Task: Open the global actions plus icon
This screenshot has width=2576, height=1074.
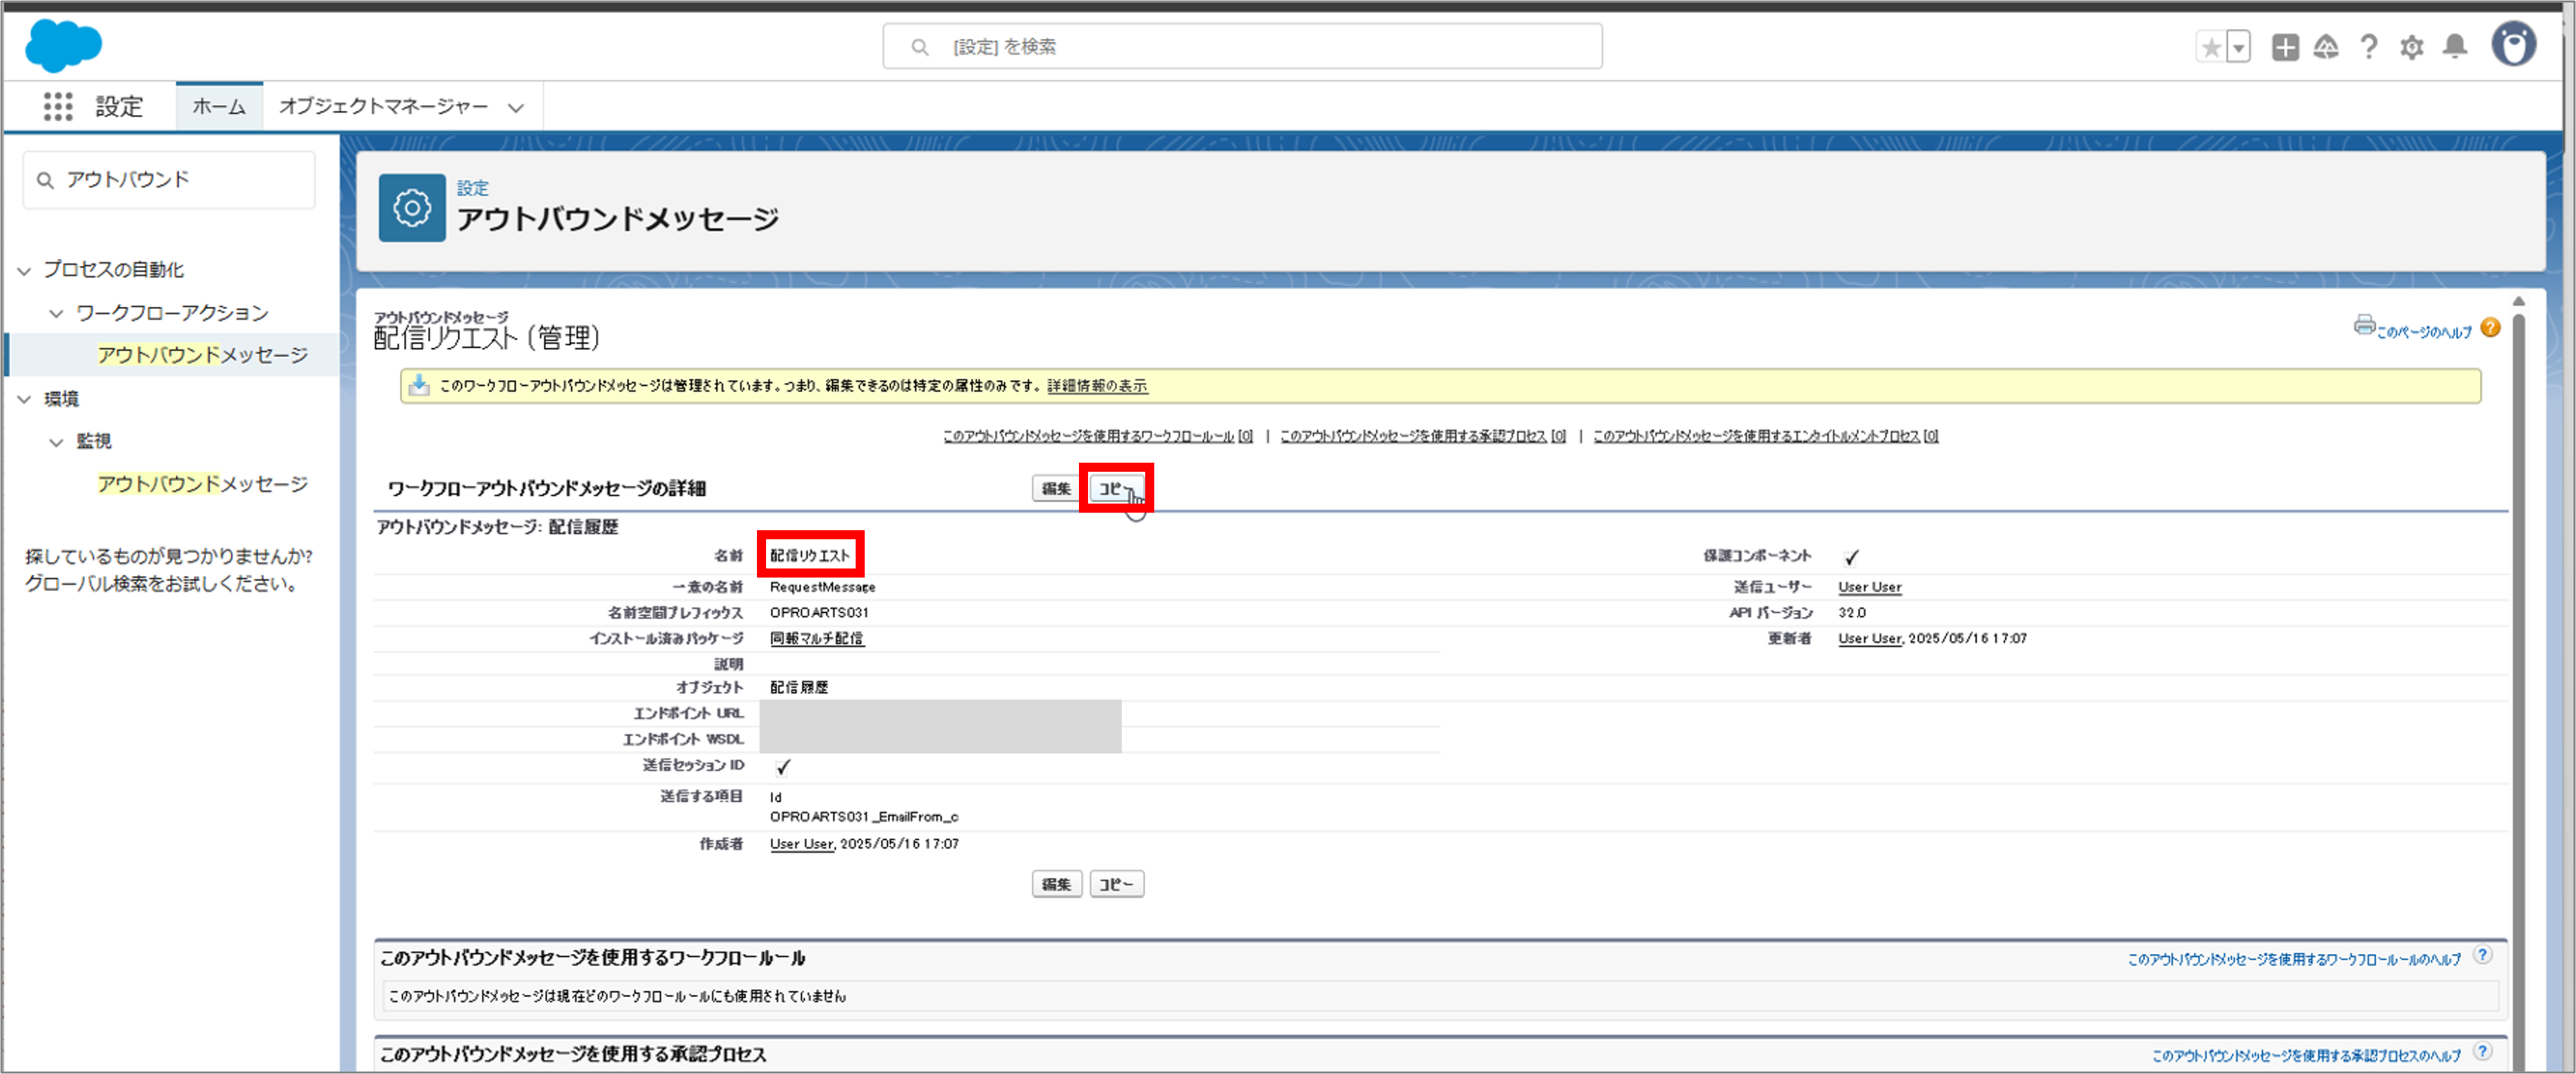Action: [x=2285, y=47]
